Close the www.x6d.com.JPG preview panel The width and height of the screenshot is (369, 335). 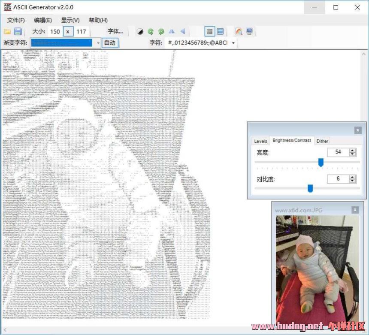355,210
